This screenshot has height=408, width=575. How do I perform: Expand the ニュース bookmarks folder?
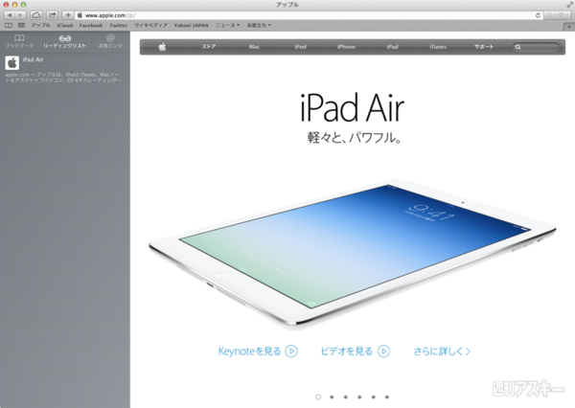tap(228, 25)
